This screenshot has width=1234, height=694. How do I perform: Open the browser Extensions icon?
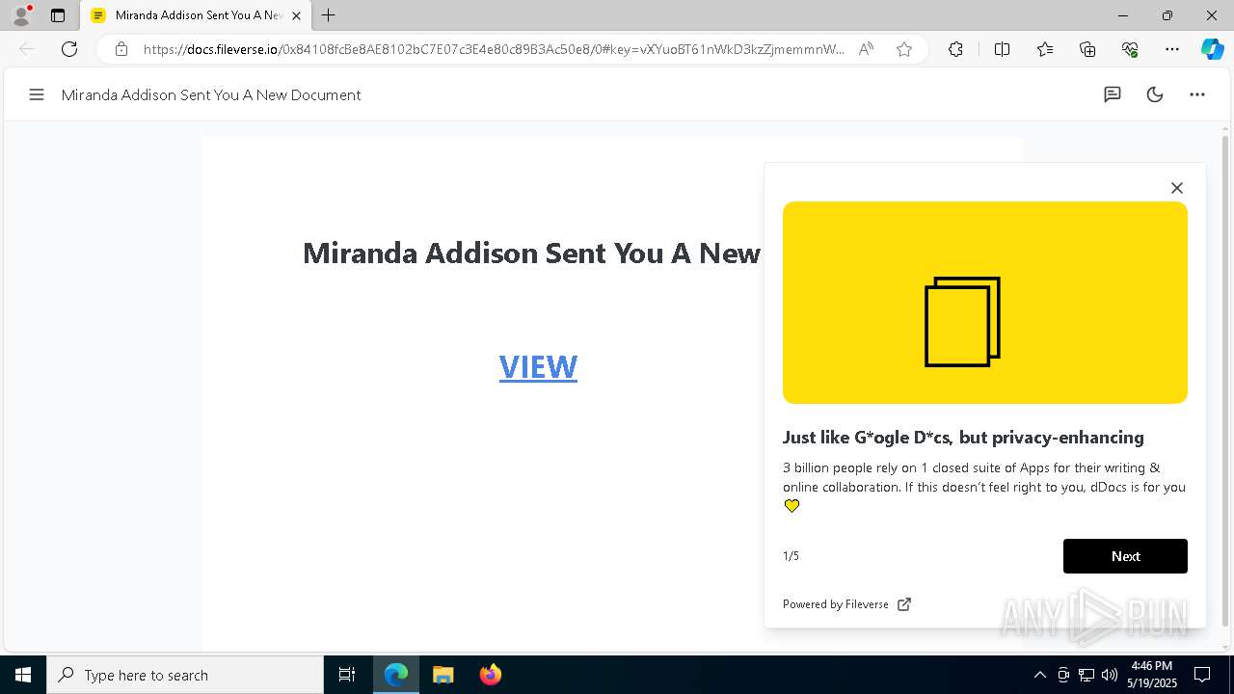(955, 49)
